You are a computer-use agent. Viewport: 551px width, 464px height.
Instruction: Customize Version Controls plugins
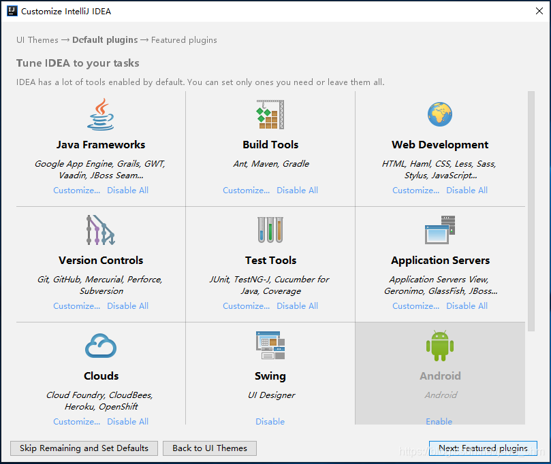[x=76, y=306]
